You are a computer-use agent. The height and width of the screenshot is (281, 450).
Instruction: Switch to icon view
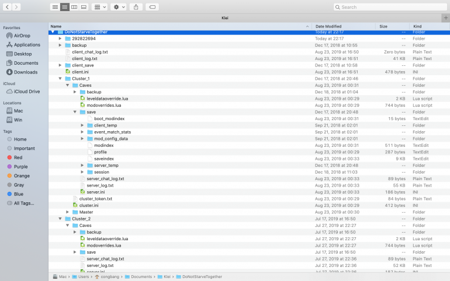tap(55, 7)
